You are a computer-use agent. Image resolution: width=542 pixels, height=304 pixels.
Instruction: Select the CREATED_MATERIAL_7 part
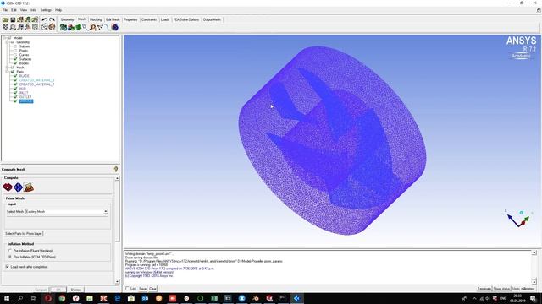[x=36, y=84]
